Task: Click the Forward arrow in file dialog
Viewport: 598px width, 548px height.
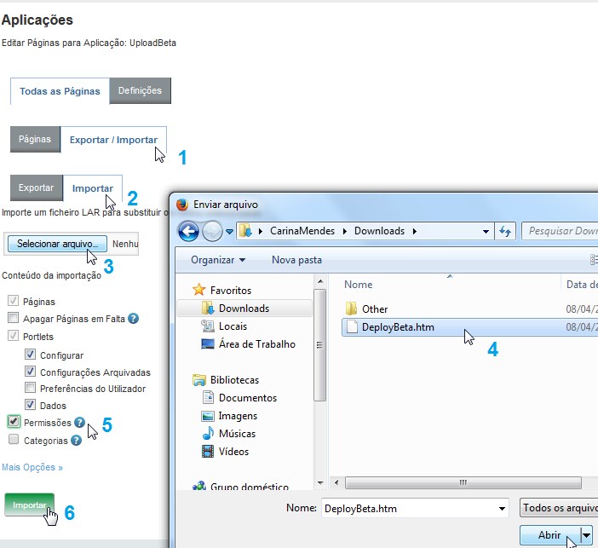Action: click(212, 231)
